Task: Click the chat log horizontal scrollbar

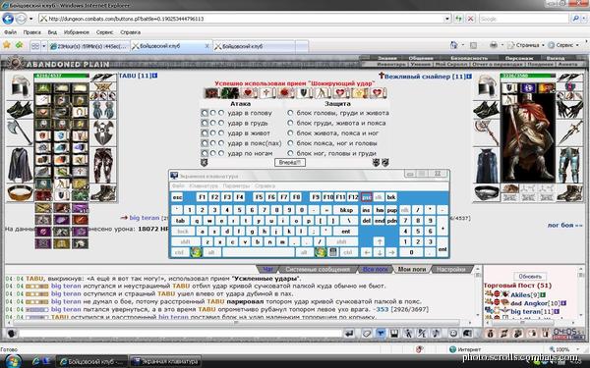Action: click(237, 322)
